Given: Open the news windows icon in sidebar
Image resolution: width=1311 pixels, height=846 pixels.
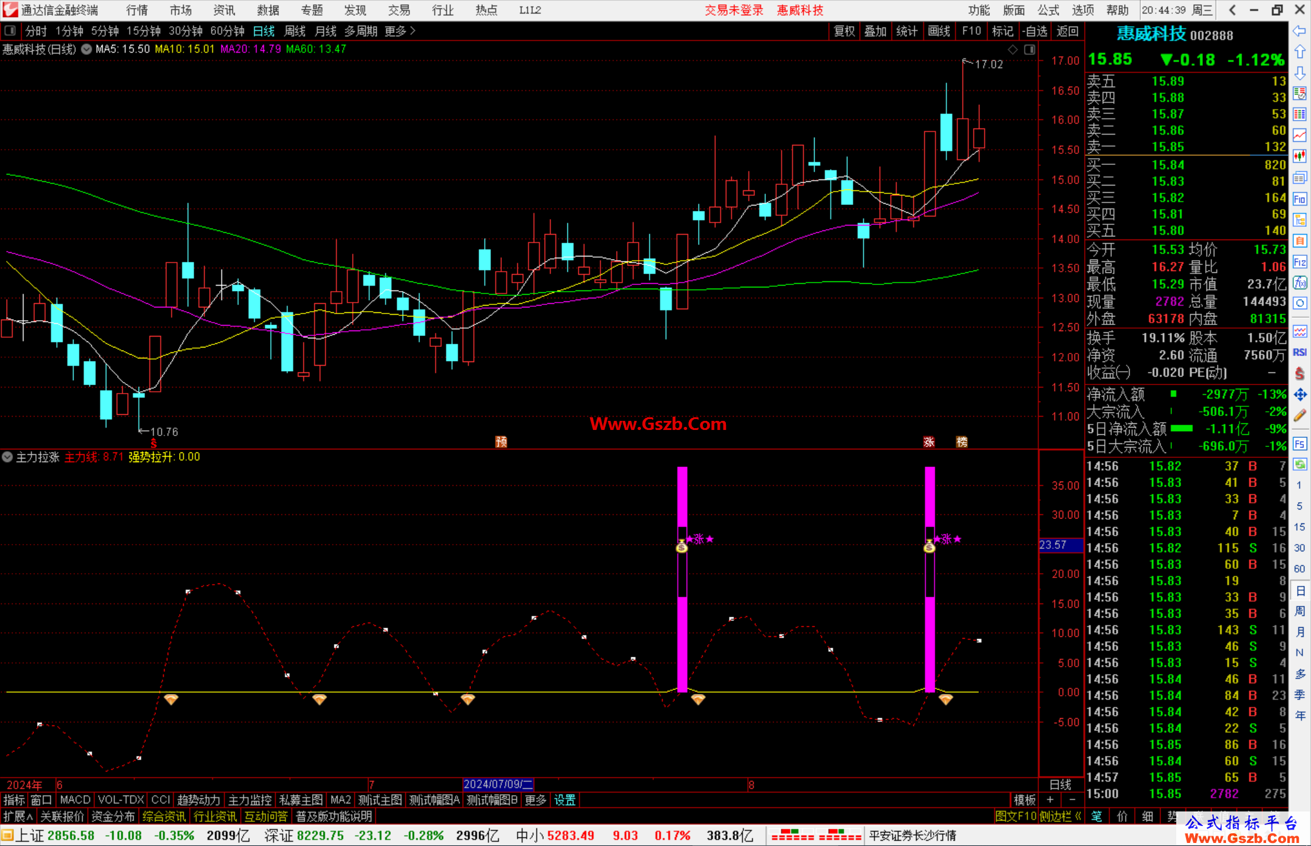Looking at the screenshot, I should [1299, 178].
